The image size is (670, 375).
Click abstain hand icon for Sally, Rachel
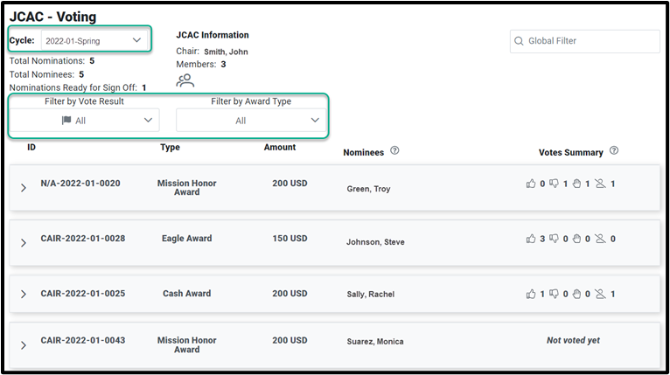tap(577, 294)
